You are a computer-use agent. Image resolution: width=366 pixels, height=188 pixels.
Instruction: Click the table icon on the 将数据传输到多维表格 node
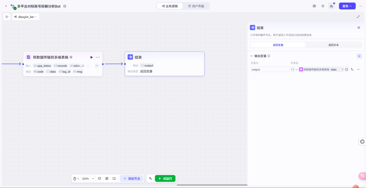click(x=28, y=57)
